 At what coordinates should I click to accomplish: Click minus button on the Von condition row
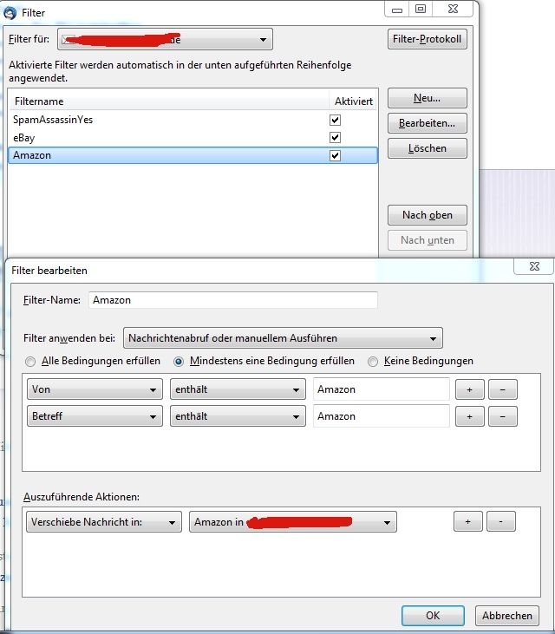click(502, 389)
